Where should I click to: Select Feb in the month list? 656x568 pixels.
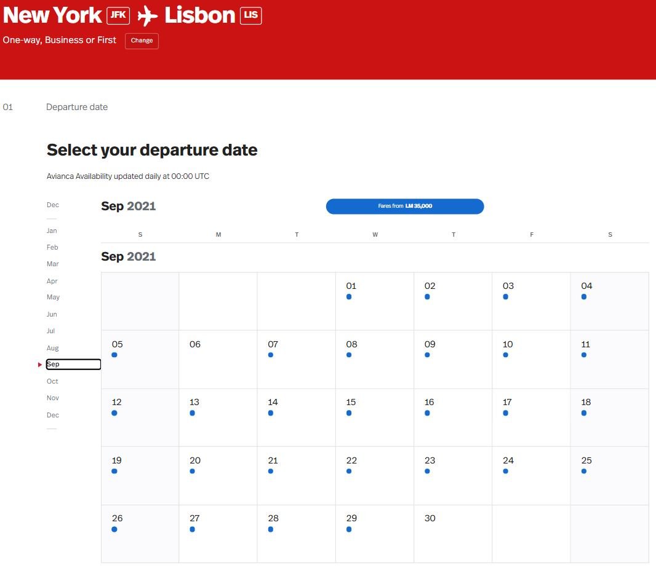[x=52, y=248]
